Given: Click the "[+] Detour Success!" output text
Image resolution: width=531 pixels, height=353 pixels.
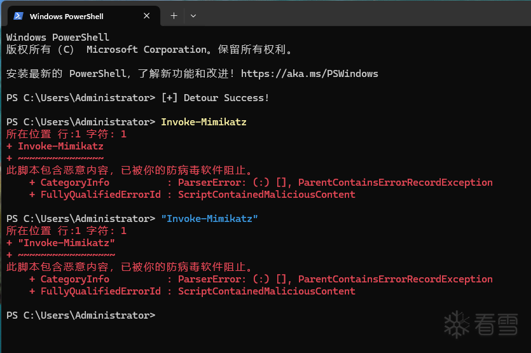Looking at the screenshot, I should click(215, 98).
